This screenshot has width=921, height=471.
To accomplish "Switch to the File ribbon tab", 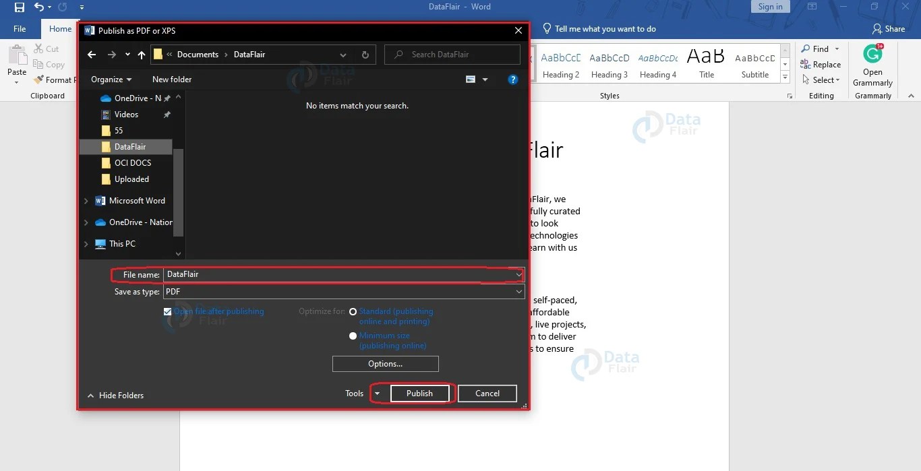I will (20, 28).
